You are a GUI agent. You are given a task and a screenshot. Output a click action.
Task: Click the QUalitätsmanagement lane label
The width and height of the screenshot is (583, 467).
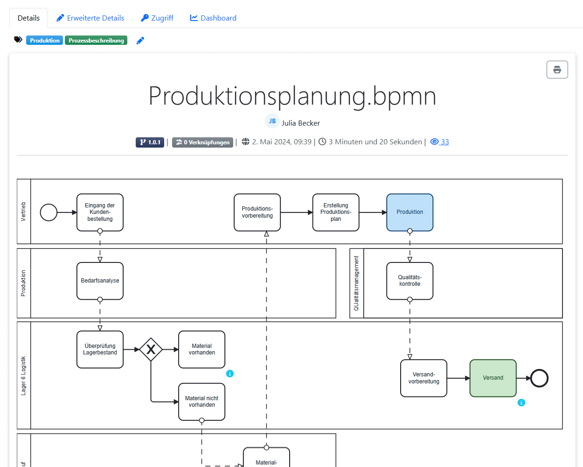click(x=356, y=283)
